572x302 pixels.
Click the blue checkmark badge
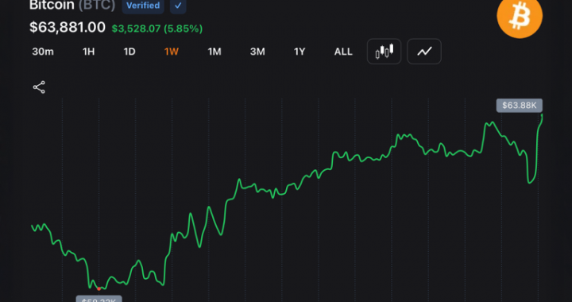point(178,6)
